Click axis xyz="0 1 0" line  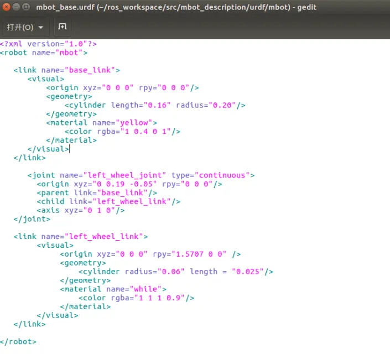pyautogui.click(x=81, y=210)
